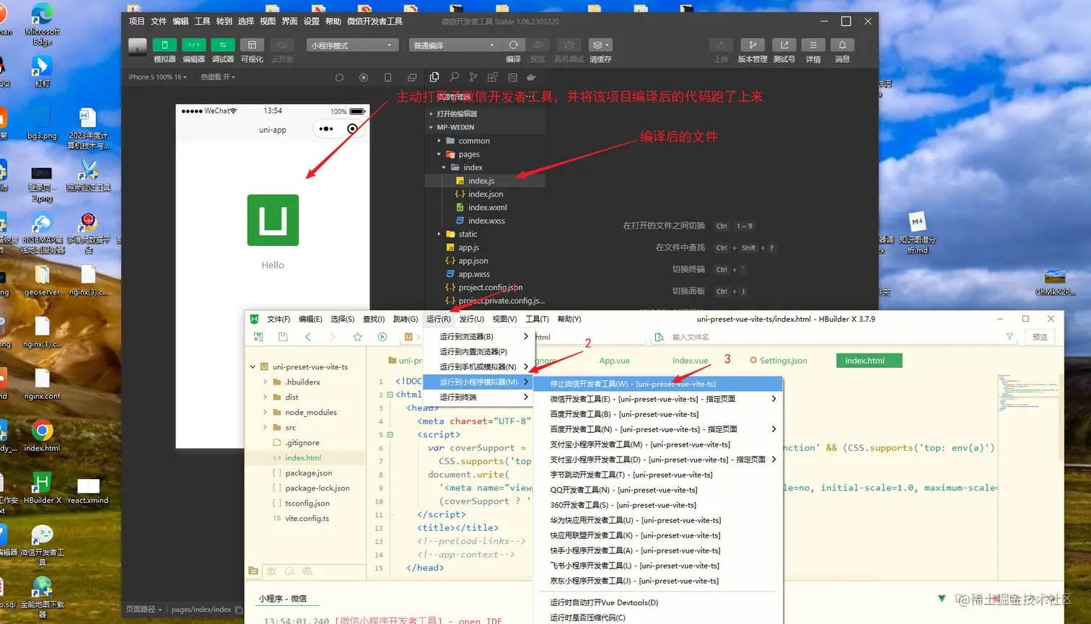This screenshot has height=624, width=1091.
Task: Open the 消息 notifications bell icon
Action: click(842, 45)
